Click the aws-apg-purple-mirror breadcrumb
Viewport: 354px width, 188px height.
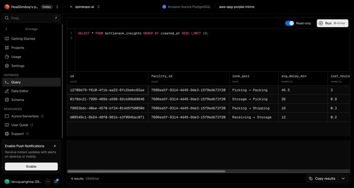237,7
